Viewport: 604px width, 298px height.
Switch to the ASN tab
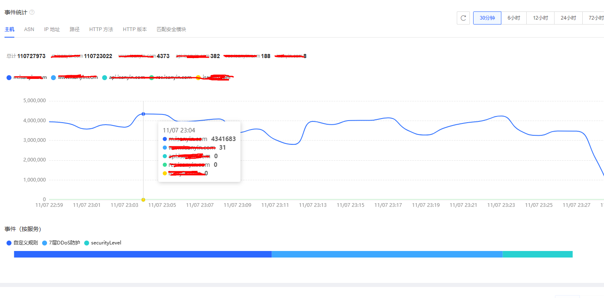coord(29,29)
